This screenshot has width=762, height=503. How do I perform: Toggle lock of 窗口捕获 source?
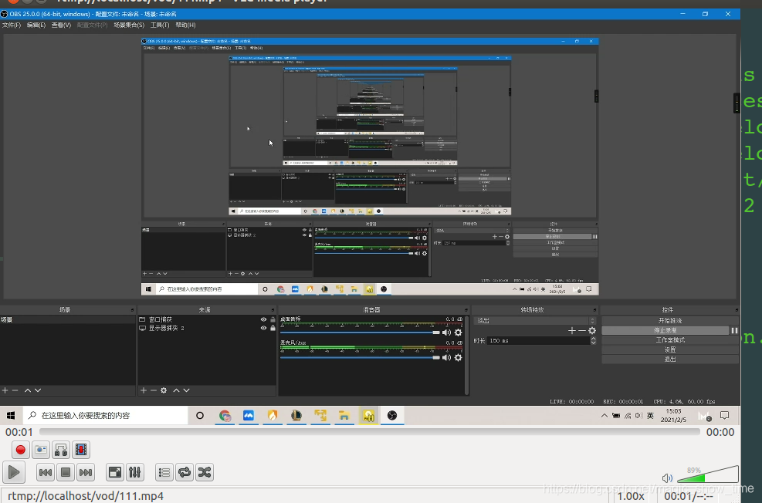(x=273, y=319)
